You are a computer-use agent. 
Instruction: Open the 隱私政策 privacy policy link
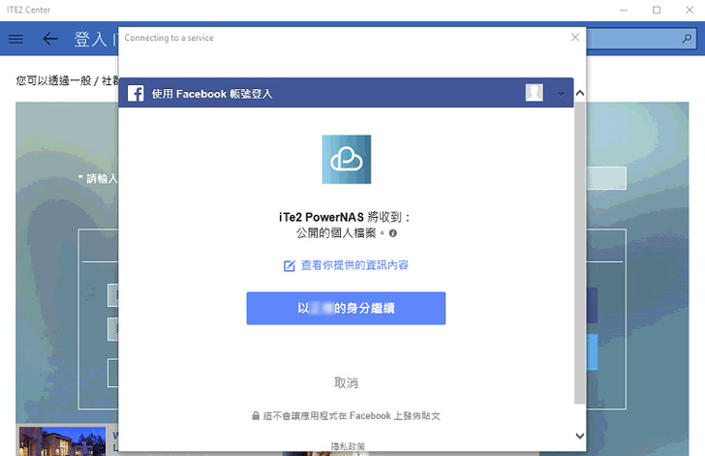pyautogui.click(x=348, y=446)
